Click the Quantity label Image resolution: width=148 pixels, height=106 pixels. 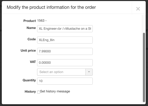[29, 80]
